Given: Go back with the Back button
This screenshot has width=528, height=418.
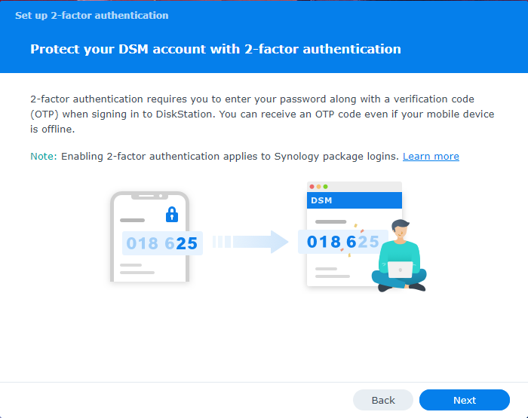Looking at the screenshot, I should (x=383, y=400).
